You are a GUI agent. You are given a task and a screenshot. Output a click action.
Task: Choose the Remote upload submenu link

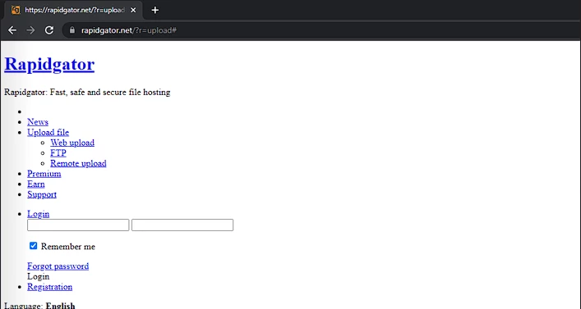(78, 163)
